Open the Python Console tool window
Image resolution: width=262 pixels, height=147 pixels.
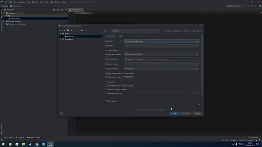tap(34, 138)
